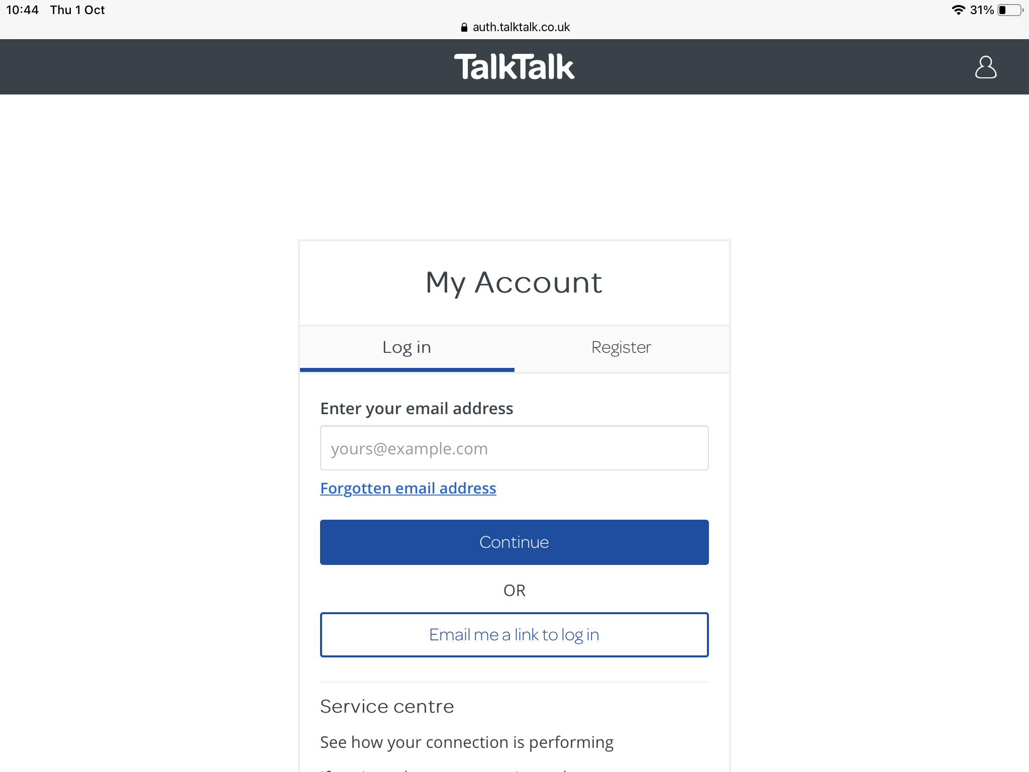Image resolution: width=1029 pixels, height=772 pixels.
Task: Tap the battery icon in status bar
Action: [1010, 10]
